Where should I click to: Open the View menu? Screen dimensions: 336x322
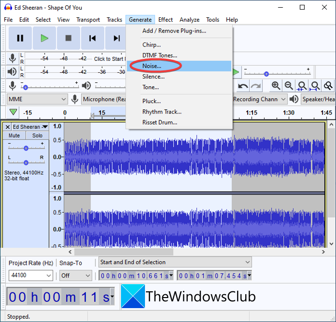click(x=63, y=20)
